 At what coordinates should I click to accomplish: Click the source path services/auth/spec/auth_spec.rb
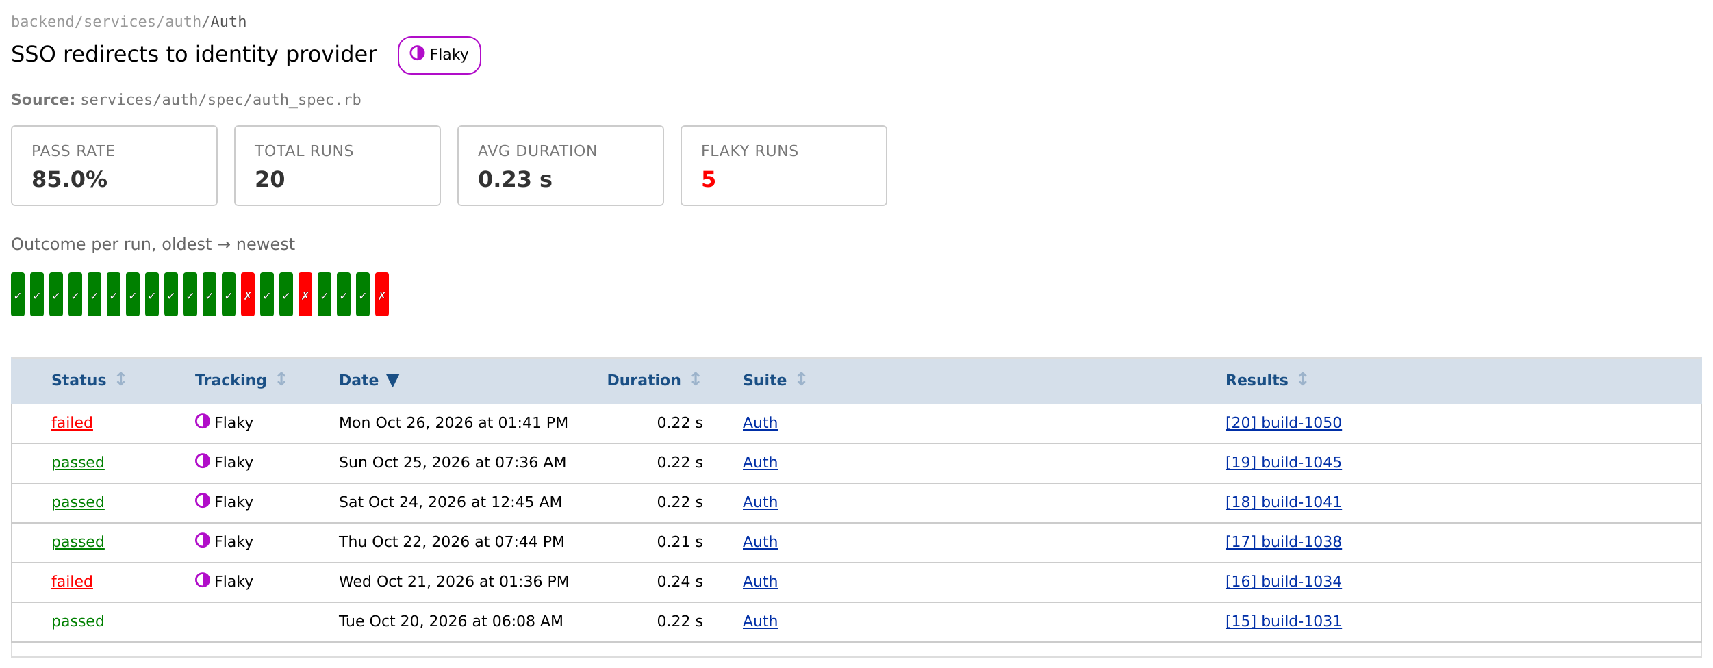click(220, 100)
